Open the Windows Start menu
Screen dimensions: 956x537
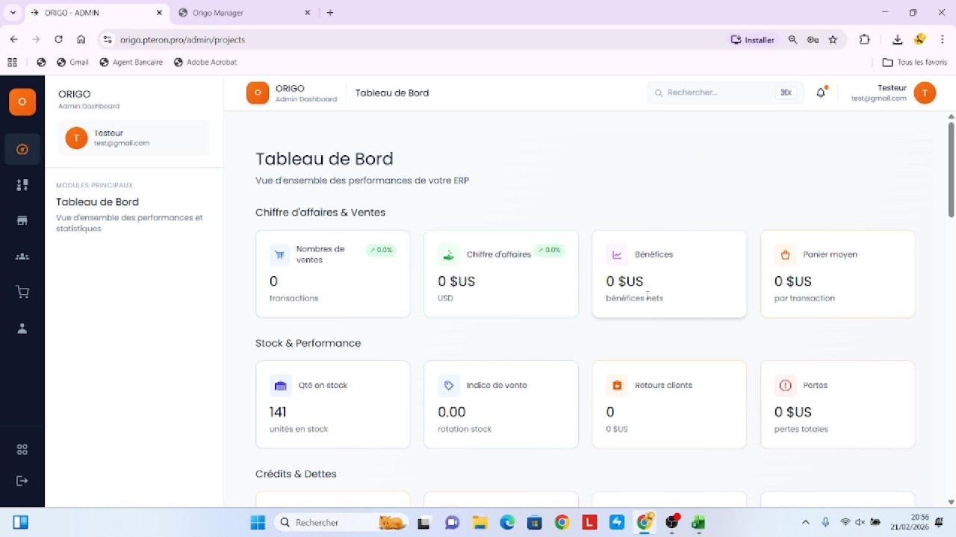coord(258,522)
